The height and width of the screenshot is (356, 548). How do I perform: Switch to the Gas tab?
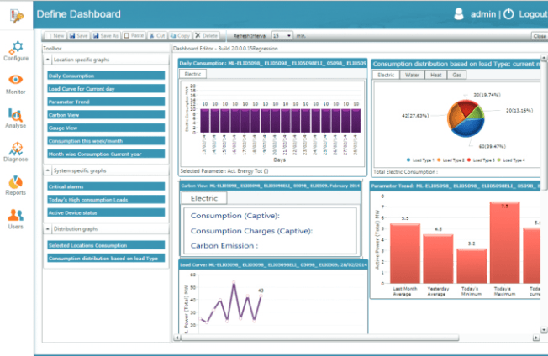(456, 75)
